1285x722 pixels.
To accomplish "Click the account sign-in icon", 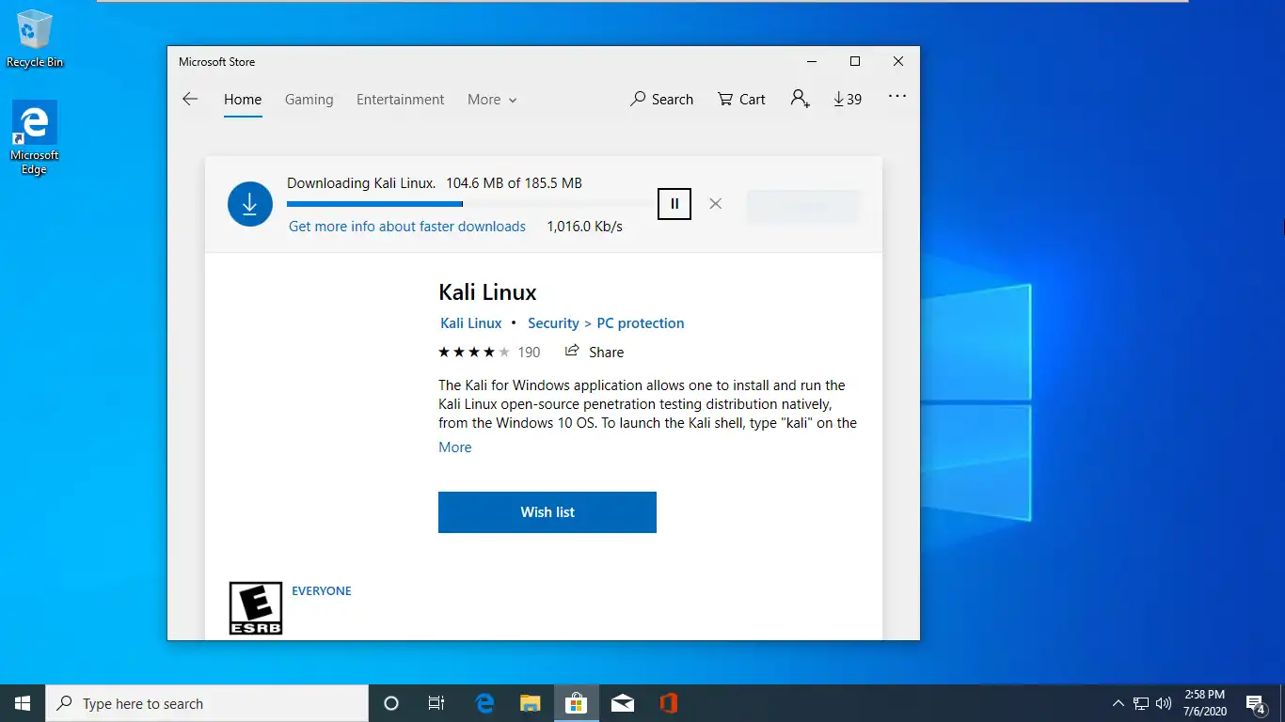I will [x=801, y=99].
